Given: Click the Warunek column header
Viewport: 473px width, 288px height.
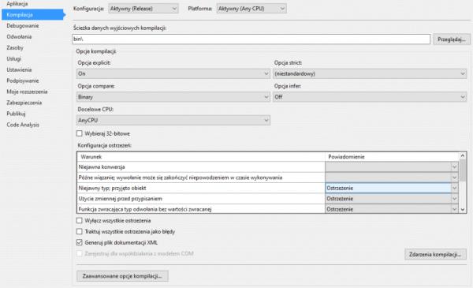Looking at the screenshot, I should (x=201, y=157).
